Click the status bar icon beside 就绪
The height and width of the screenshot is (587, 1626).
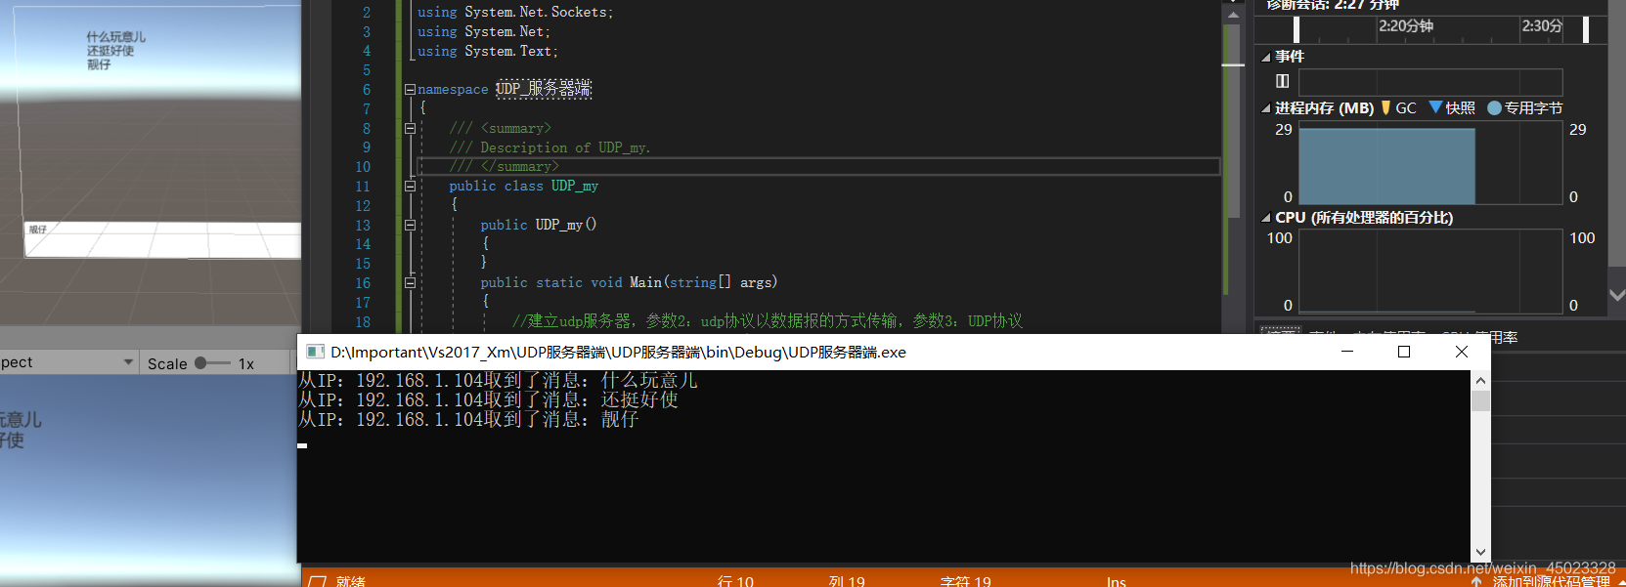(317, 581)
